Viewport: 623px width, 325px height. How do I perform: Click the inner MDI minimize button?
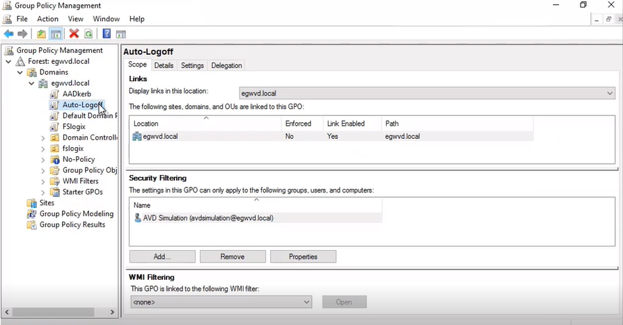point(597,19)
